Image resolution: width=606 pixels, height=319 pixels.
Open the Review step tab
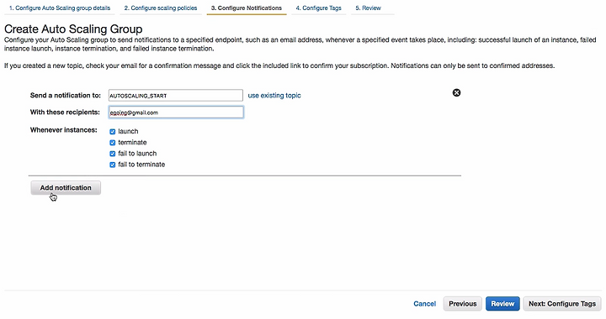point(368,8)
